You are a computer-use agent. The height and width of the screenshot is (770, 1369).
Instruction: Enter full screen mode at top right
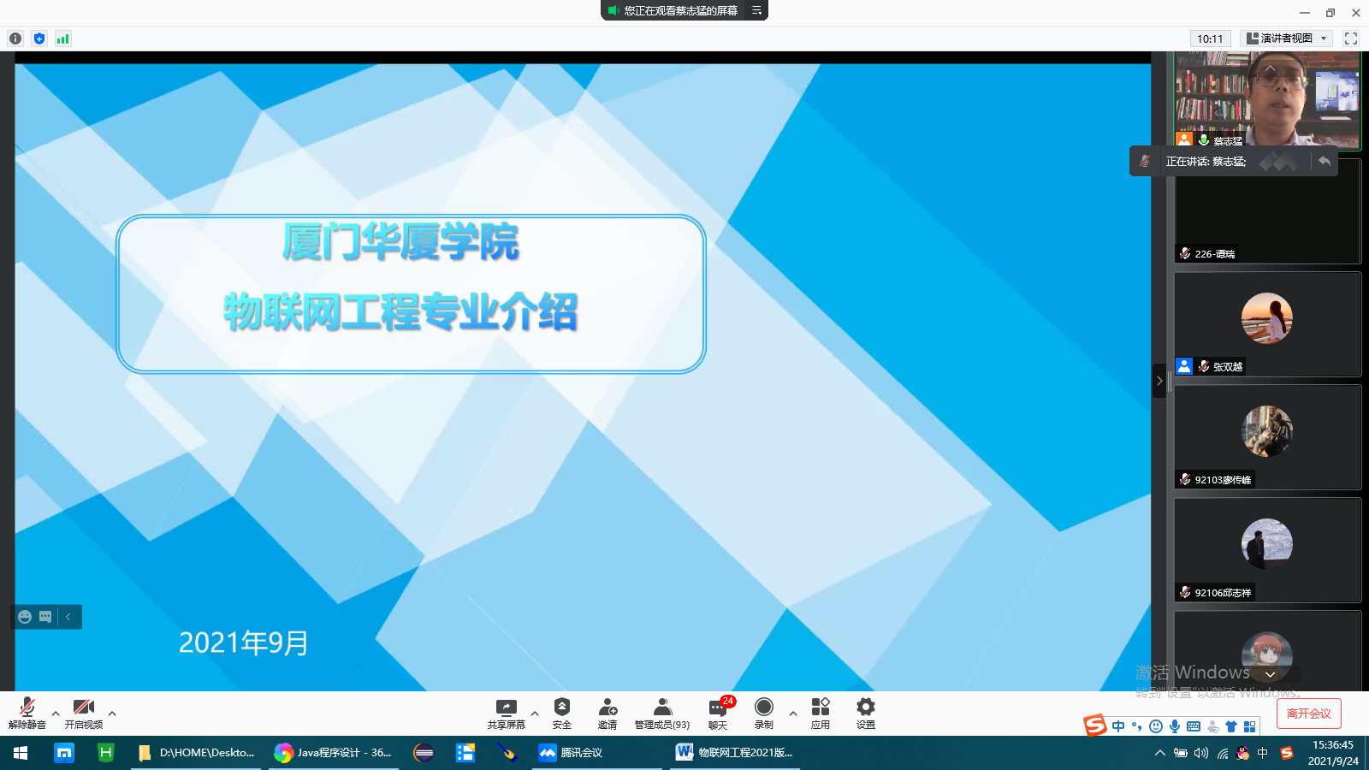1351,38
